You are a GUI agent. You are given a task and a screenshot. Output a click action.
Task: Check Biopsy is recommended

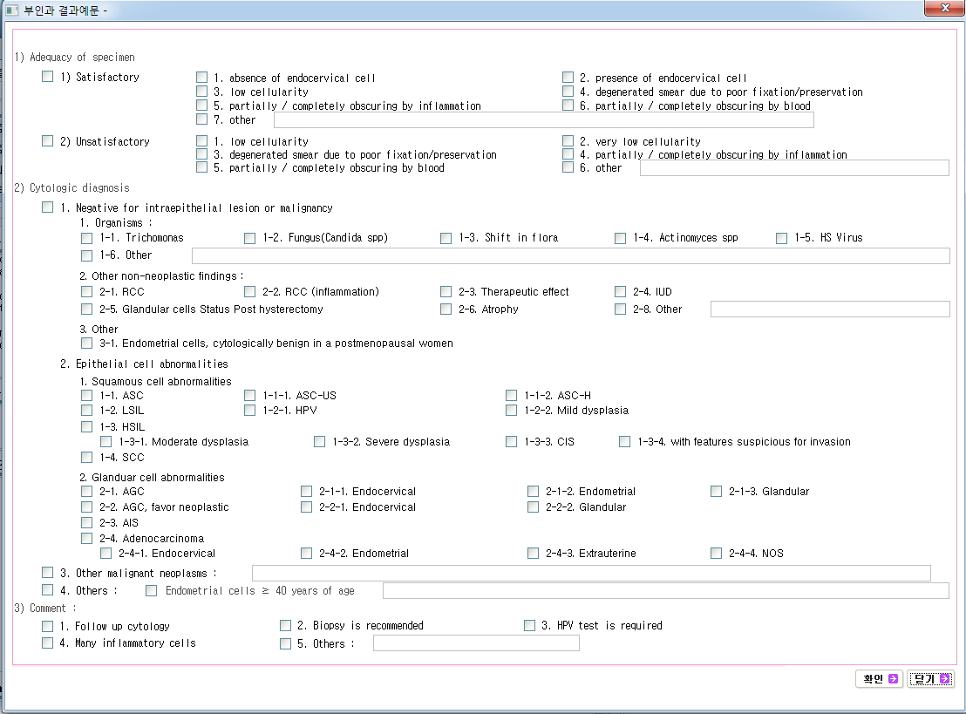pos(285,625)
